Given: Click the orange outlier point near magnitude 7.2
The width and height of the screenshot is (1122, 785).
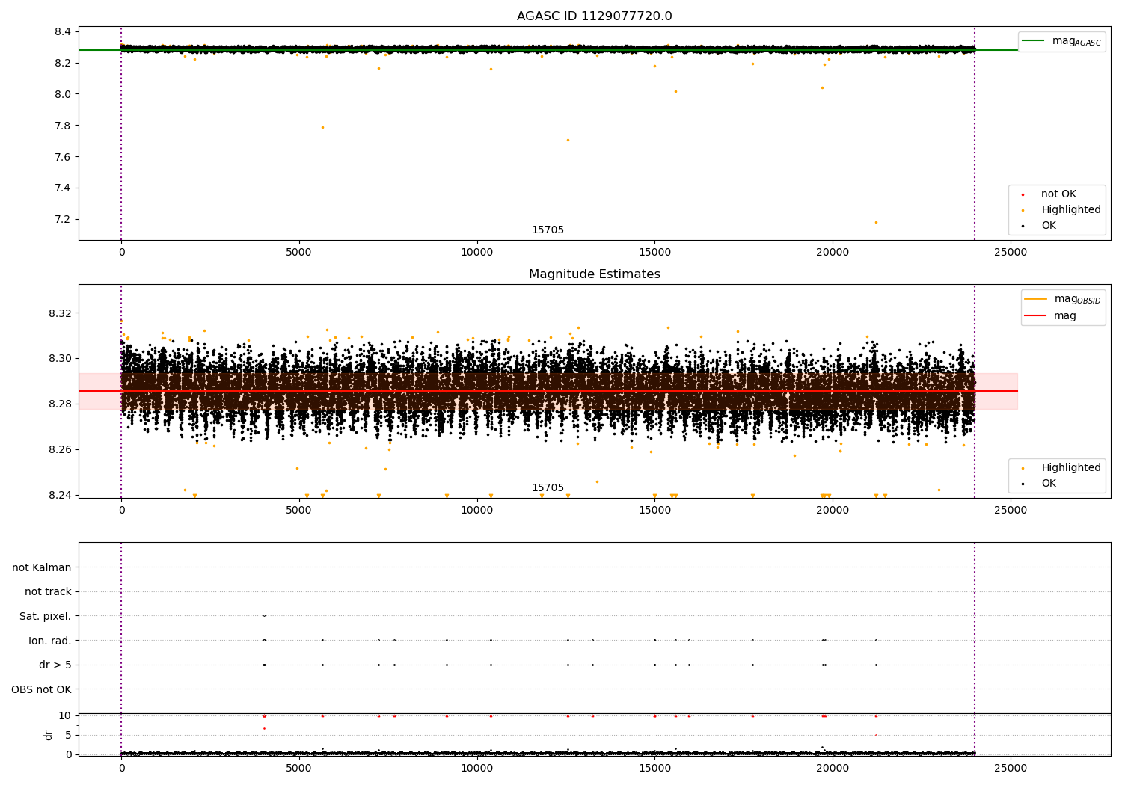Looking at the screenshot, I should coord(876,222).
